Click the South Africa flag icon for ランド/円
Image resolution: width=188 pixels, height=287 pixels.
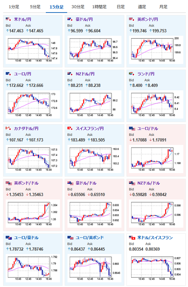(x=132, y=74)
